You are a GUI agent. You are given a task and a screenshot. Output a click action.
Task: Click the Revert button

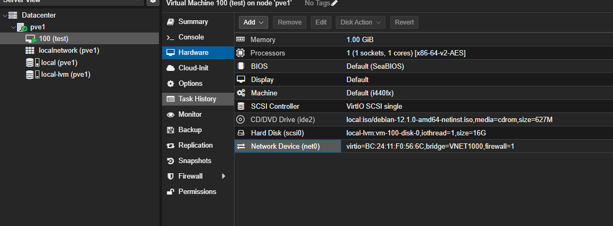(x=404, y=22)
